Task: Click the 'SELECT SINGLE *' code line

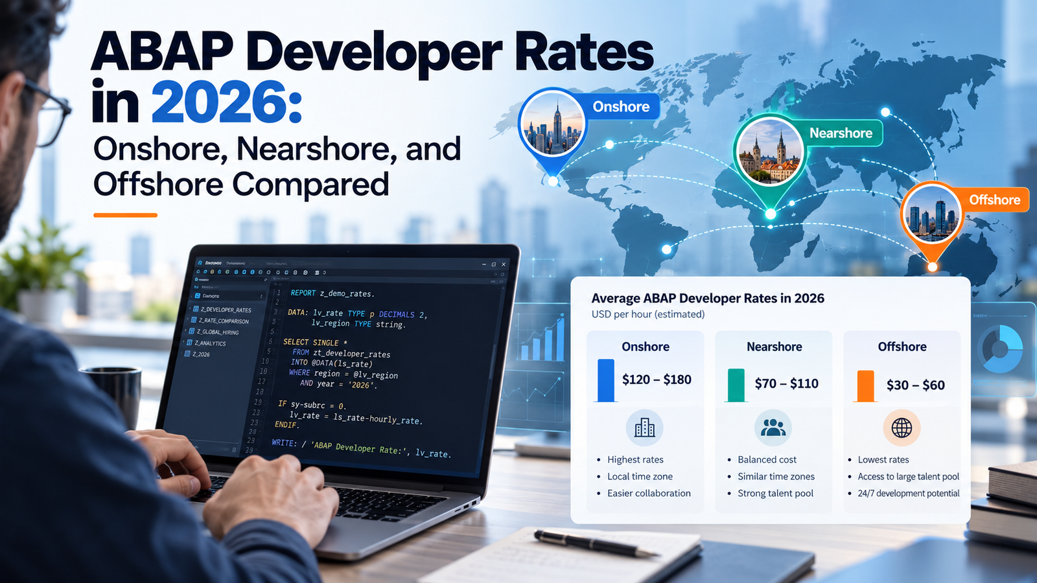Action: 315,342
